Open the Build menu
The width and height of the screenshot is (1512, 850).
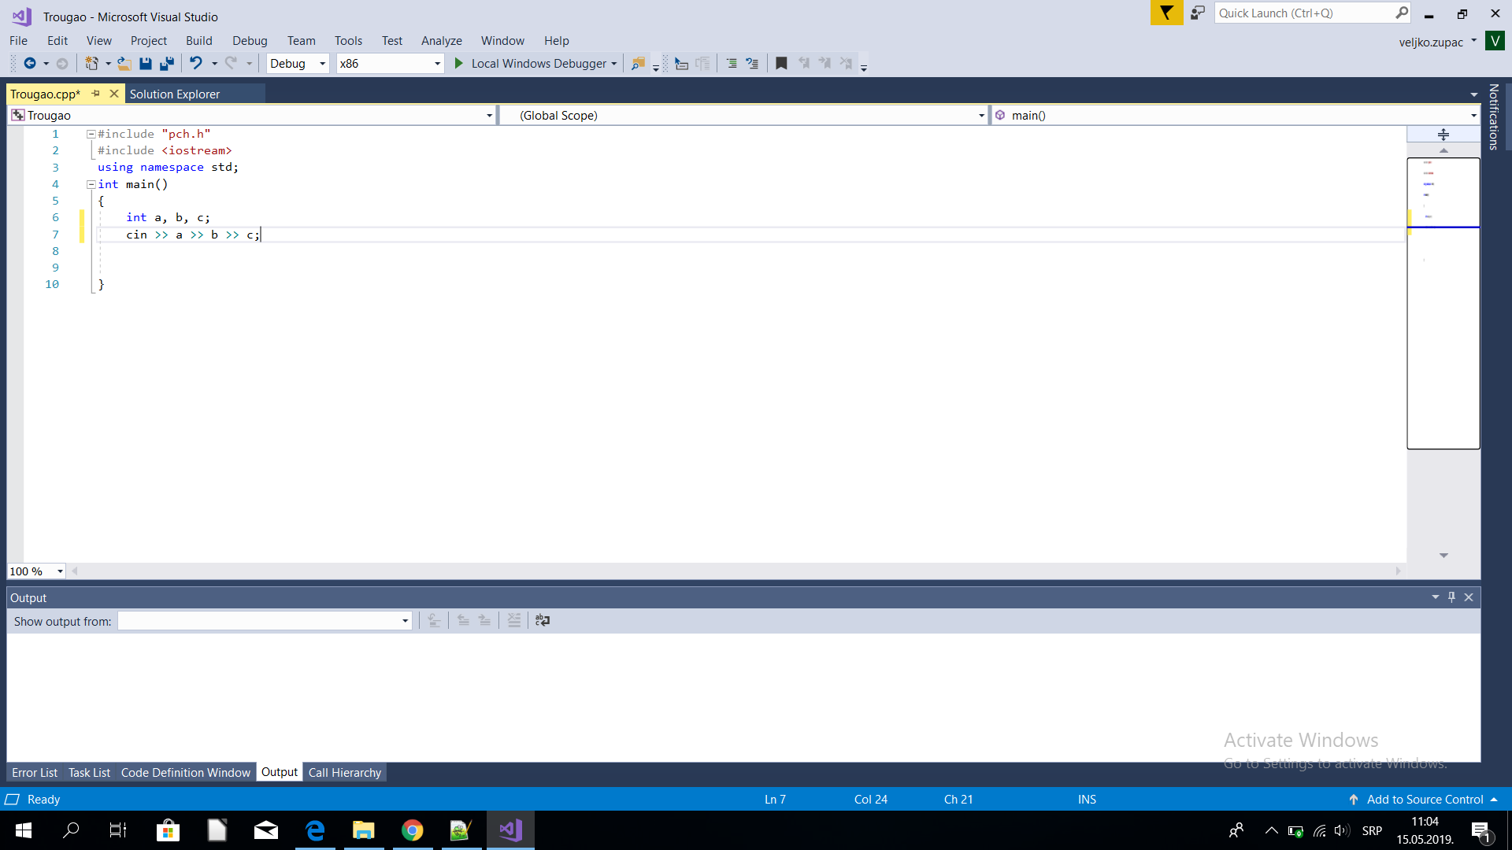click(x=198, y=41)
